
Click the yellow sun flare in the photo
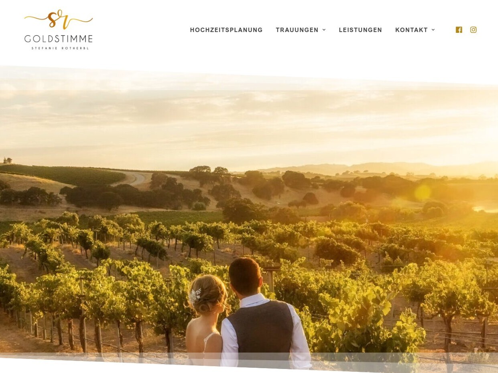tap(422, 193)
